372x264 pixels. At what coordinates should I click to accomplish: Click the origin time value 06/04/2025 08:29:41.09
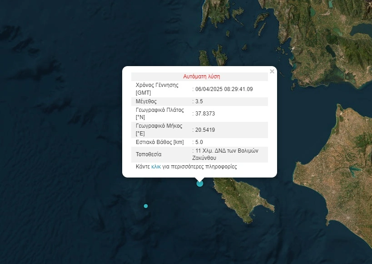coord(224,89)
